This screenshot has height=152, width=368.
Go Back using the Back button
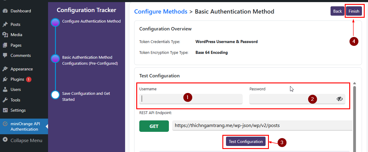337,11
